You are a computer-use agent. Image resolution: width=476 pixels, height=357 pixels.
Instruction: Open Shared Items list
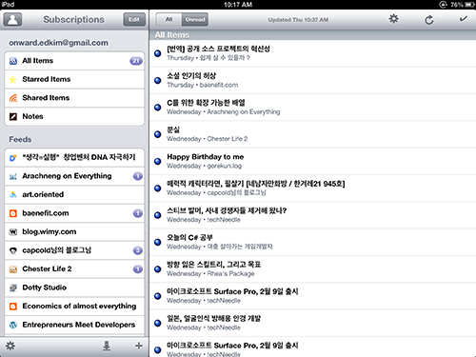point(74,98)
